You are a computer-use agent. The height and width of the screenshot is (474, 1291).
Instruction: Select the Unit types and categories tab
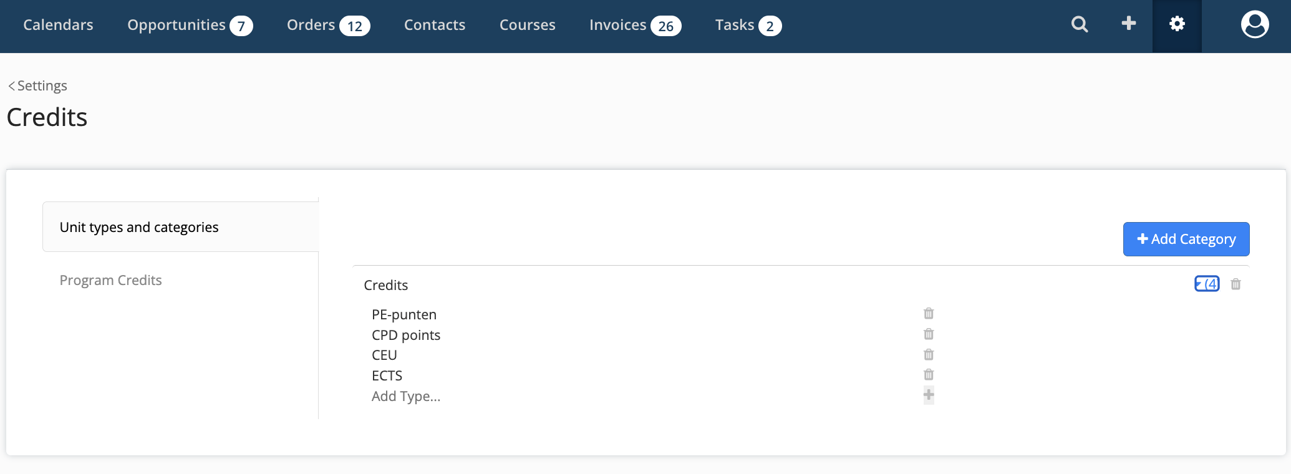pos(180,227)
